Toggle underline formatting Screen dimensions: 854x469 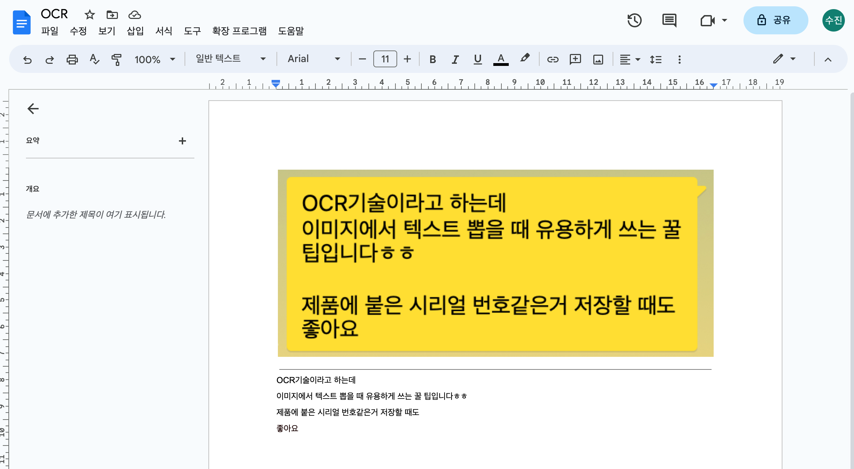(477, 60)
